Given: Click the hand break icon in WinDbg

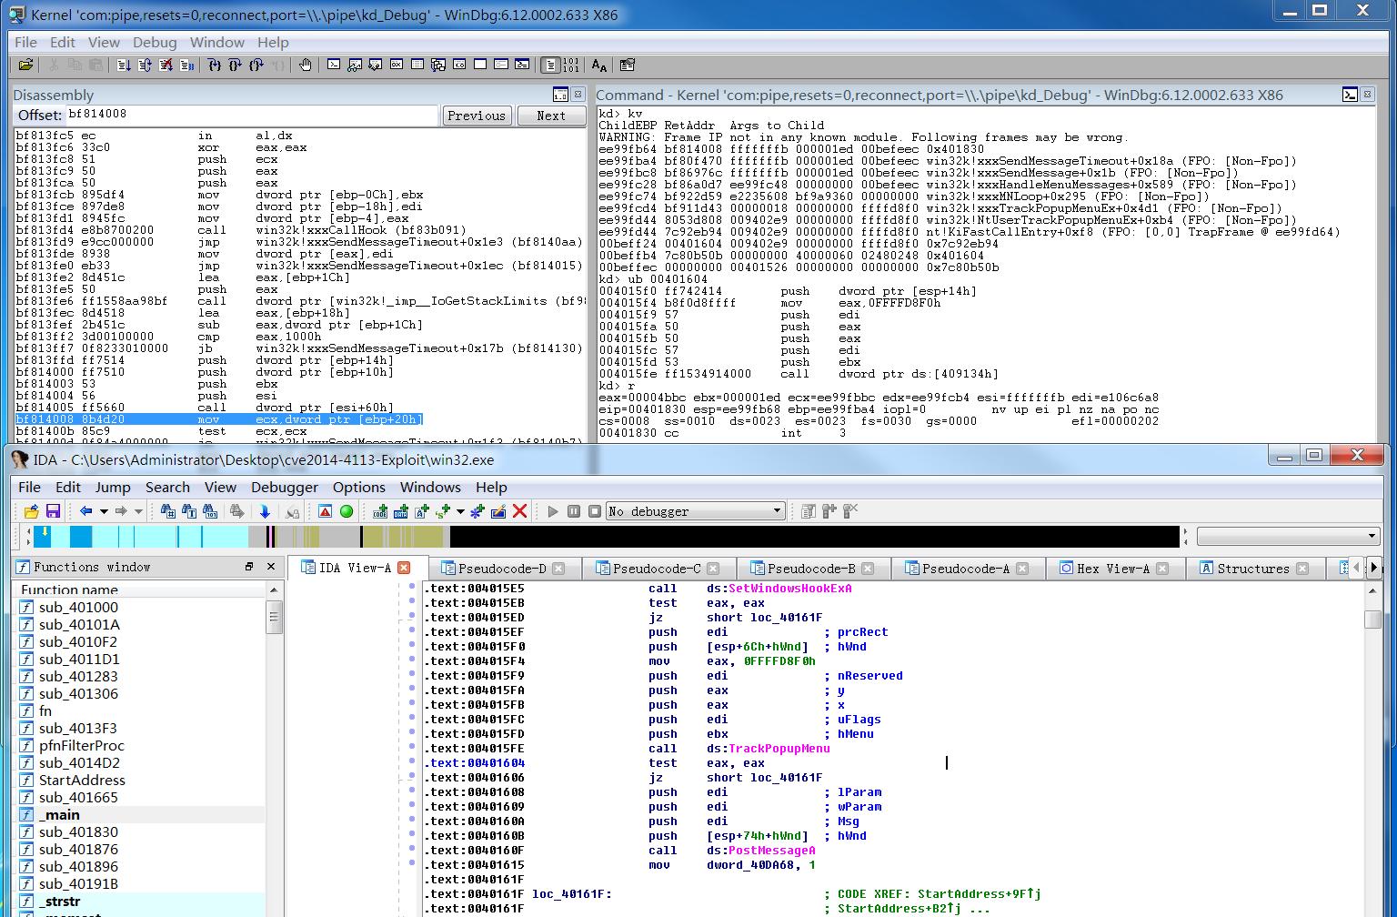Looking at the screenshot, I should point(306,65).
